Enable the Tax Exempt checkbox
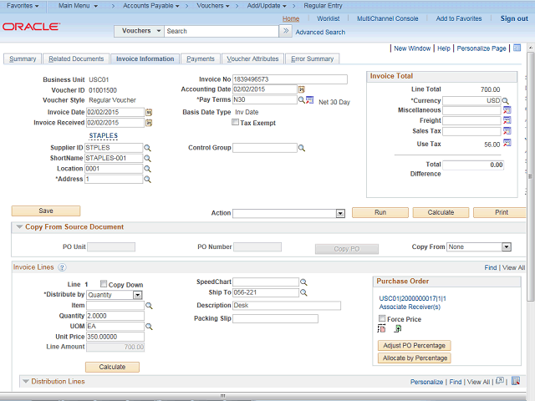Image resolution: width=535 pixels, height=401 pixels. click(236, 123)
